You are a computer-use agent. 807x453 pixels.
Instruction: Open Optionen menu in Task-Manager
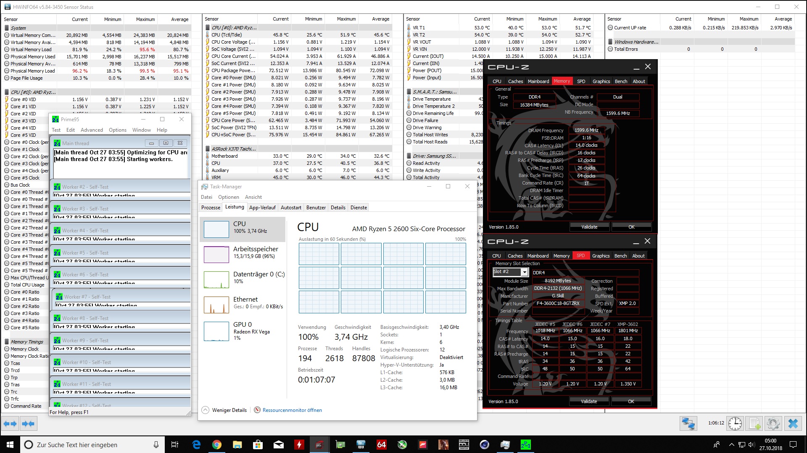pyautogui.click(x=229, y=197)
